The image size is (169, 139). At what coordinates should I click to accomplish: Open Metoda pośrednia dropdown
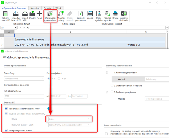[x=157, y=99]
